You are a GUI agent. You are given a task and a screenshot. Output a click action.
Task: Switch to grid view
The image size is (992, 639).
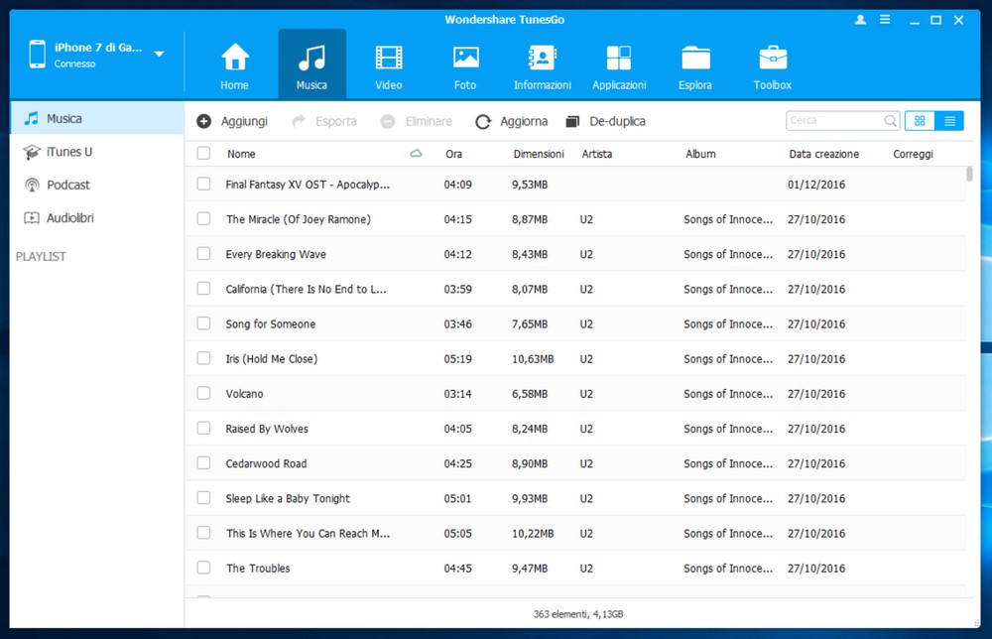(x=920, y=121)
